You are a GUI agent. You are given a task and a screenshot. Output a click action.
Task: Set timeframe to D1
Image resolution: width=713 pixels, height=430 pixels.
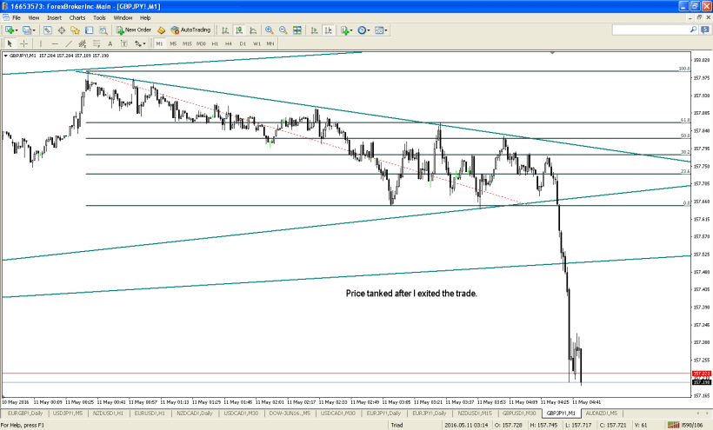coord(243,43)
